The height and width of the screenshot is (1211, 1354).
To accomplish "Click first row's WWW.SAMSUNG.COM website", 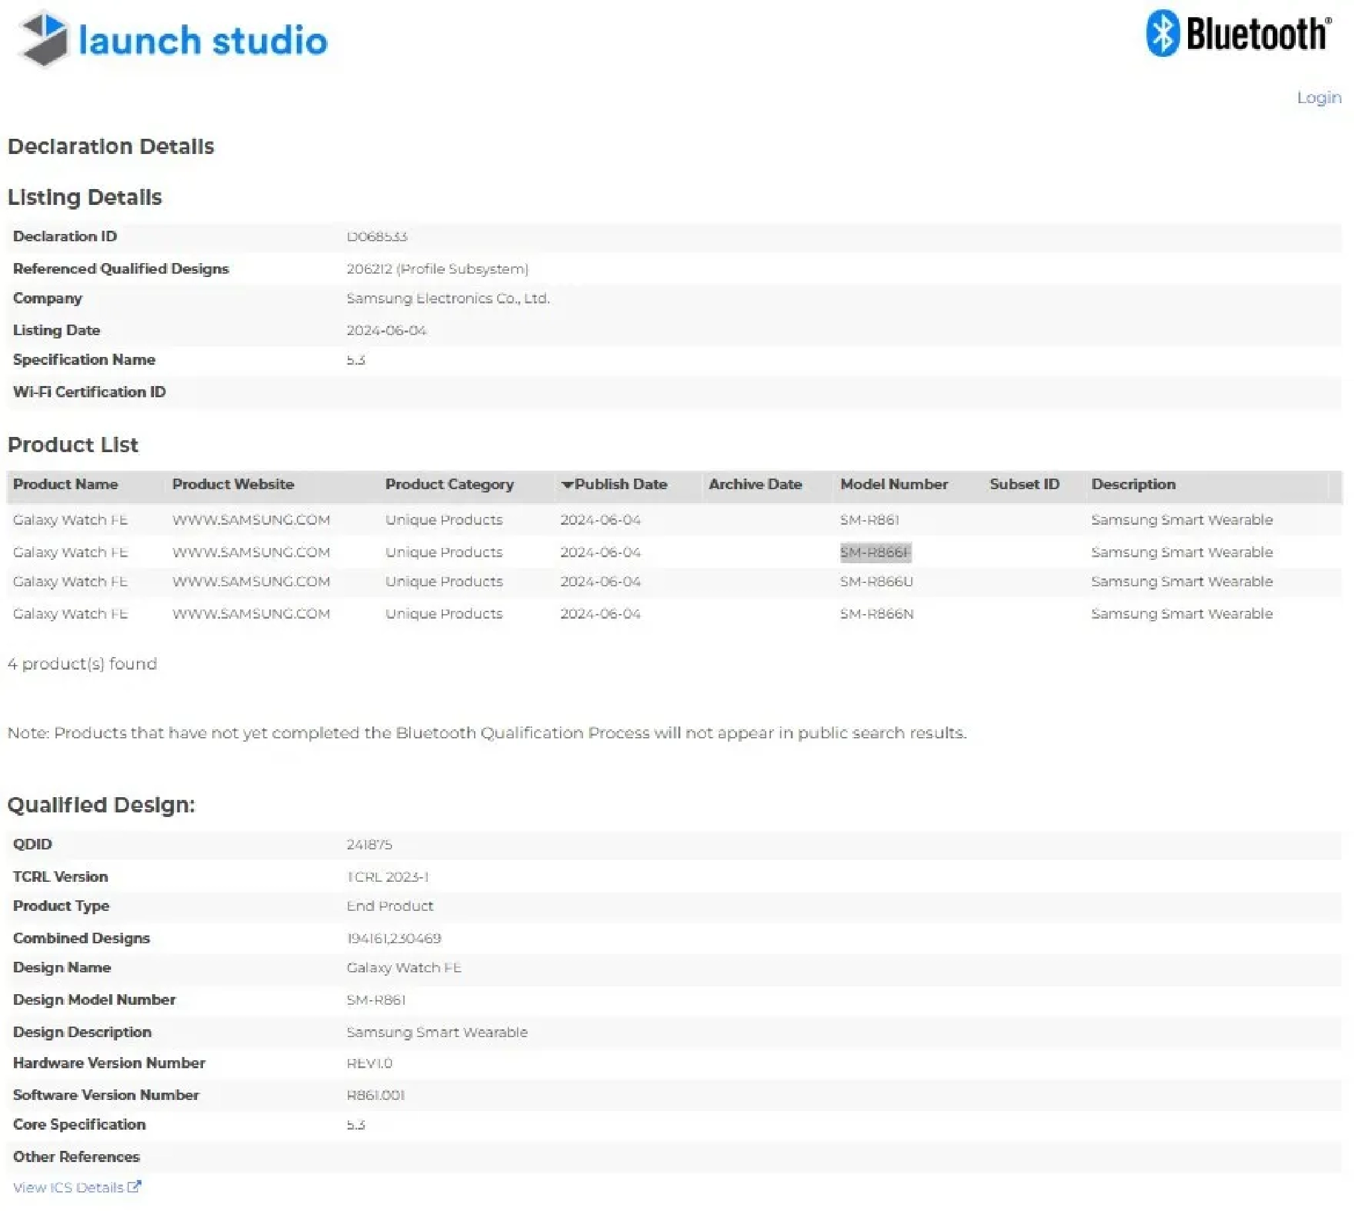I will coord(251,520).
